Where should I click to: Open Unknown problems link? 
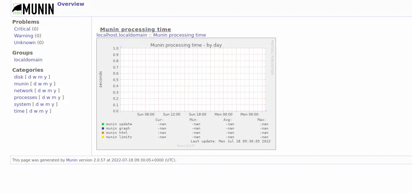[25, 42]
